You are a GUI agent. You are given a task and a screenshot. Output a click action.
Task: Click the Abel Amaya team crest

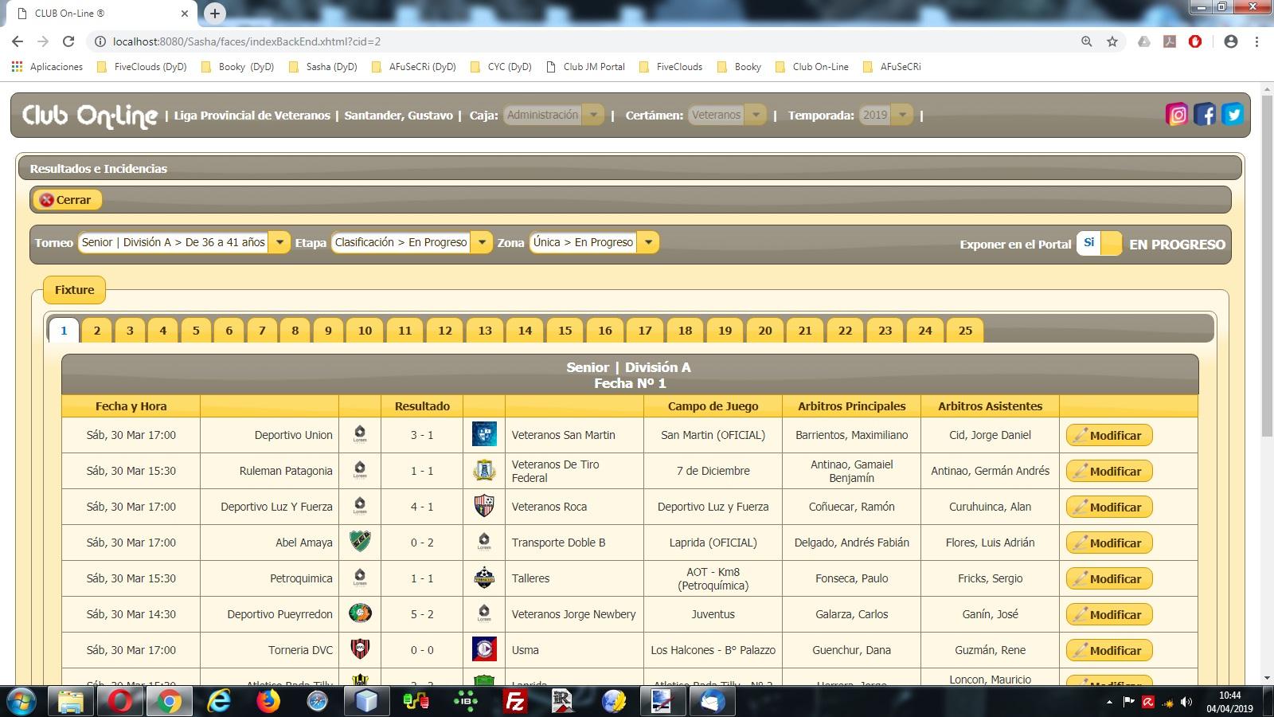point(360,542)
